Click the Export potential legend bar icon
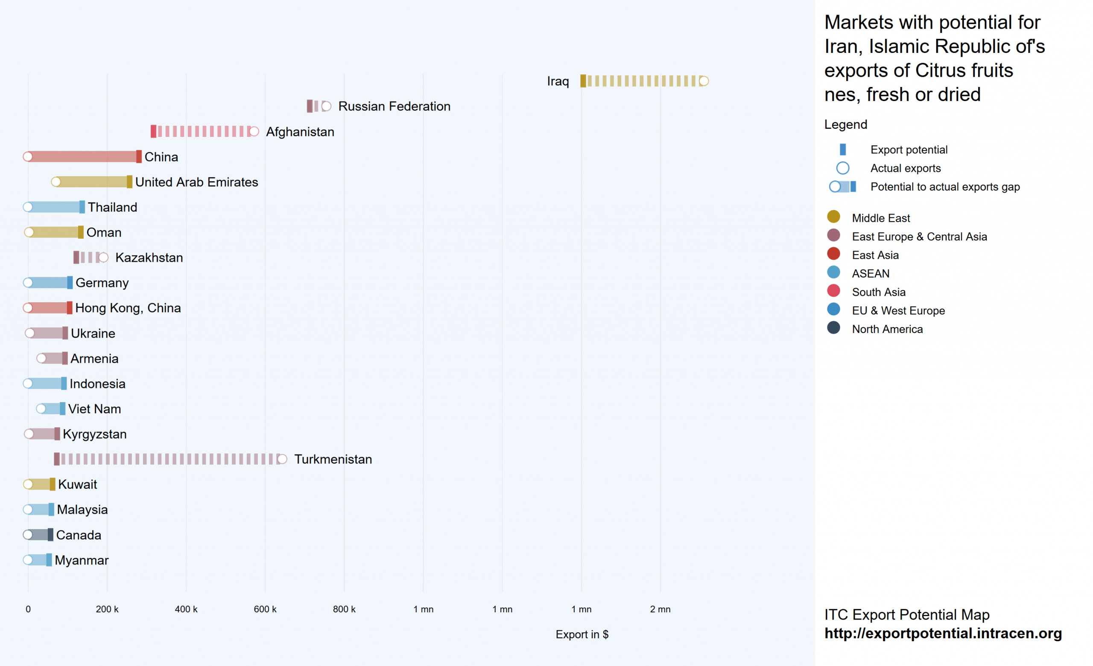This screenshot has height=666, width=1093. point(842,150)
